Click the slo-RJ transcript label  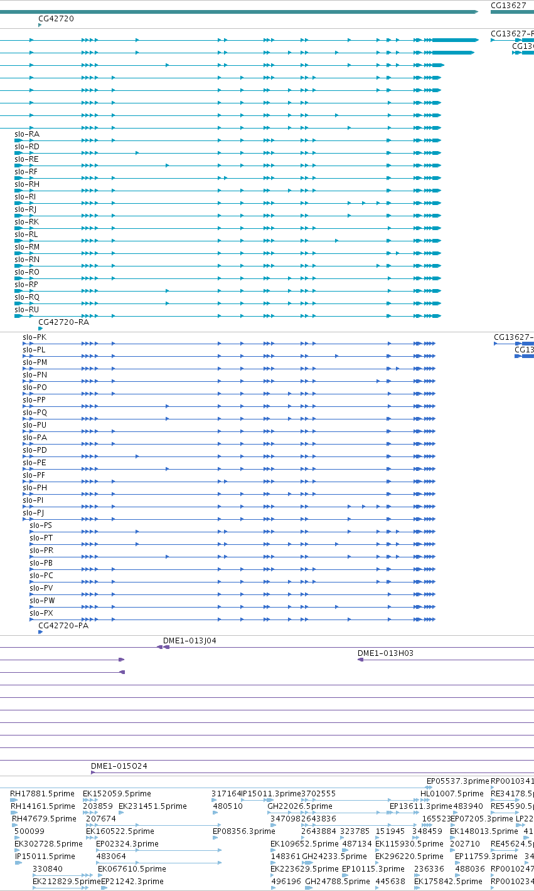click(26, 209)
